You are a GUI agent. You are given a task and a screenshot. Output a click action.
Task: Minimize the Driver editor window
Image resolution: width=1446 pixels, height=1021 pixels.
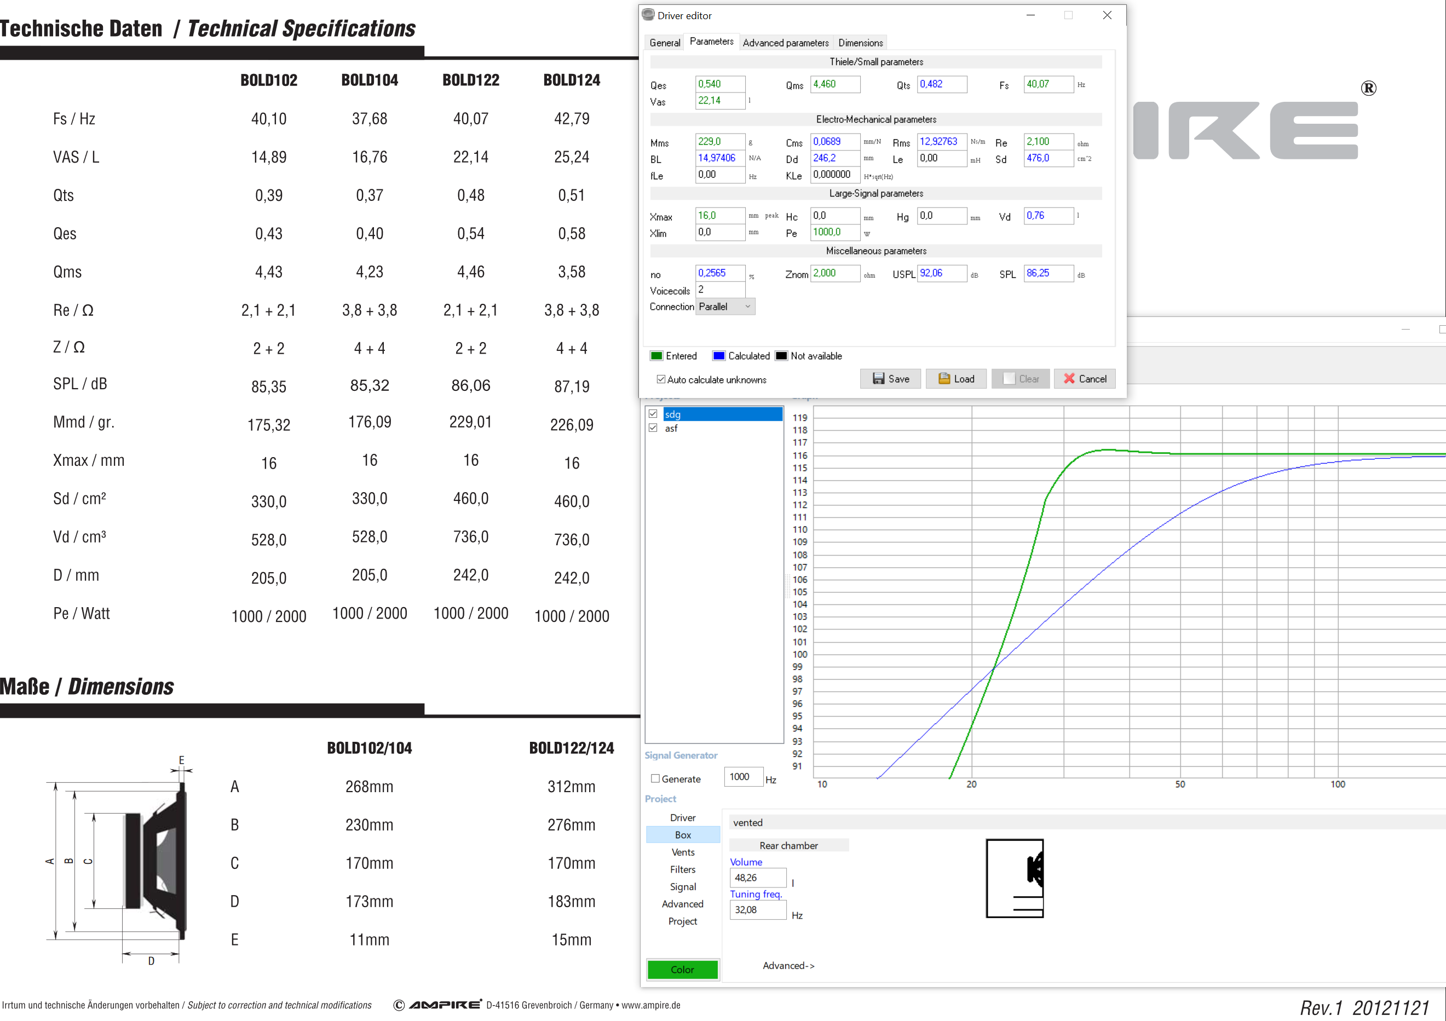click(1030, 15)
